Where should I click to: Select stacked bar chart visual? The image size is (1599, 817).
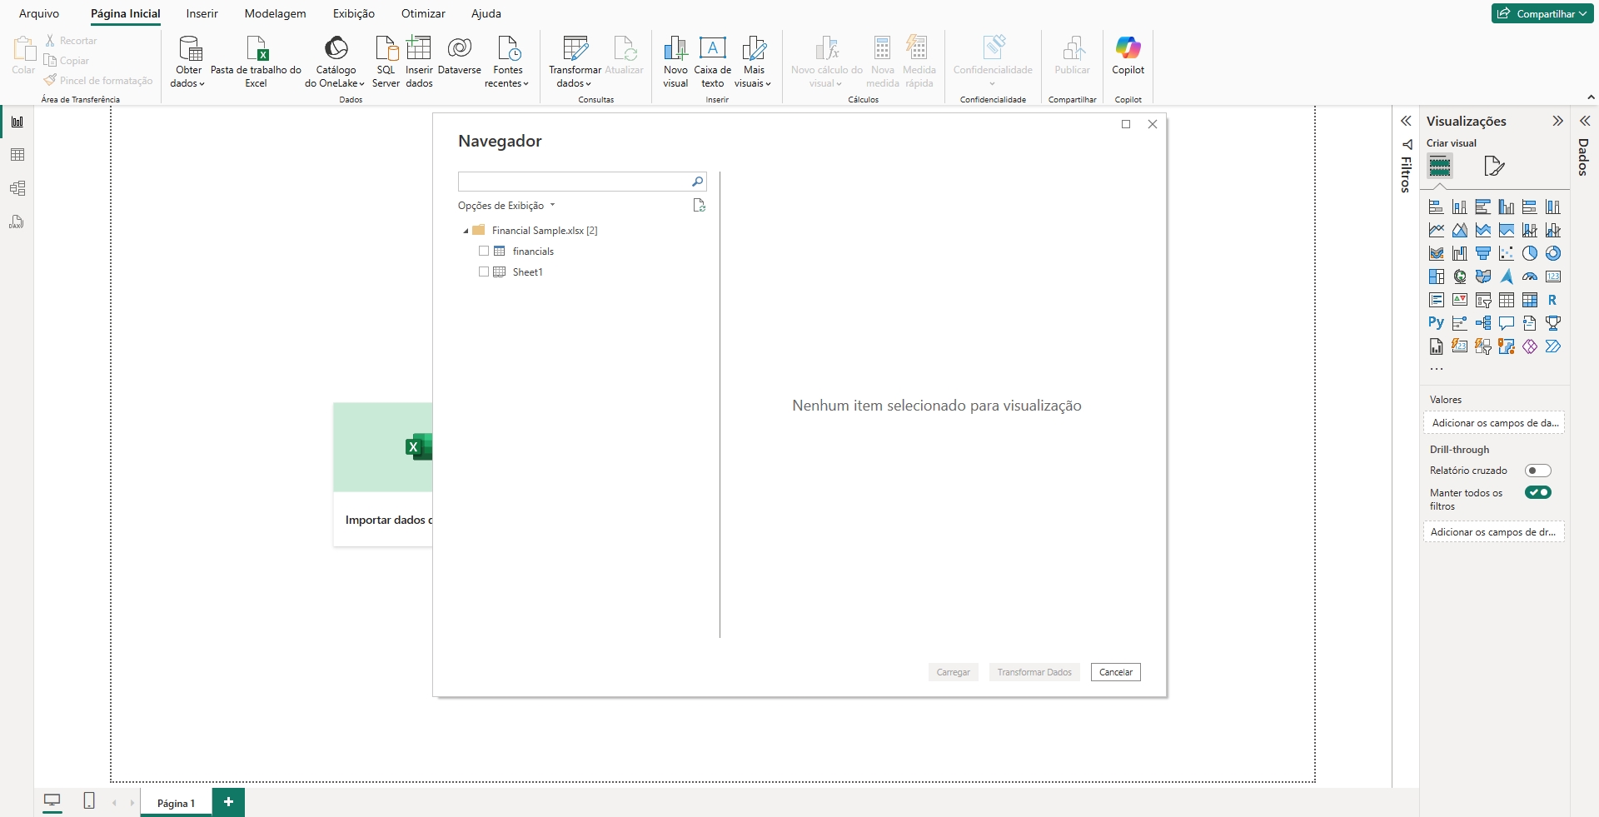[1437, 207]
